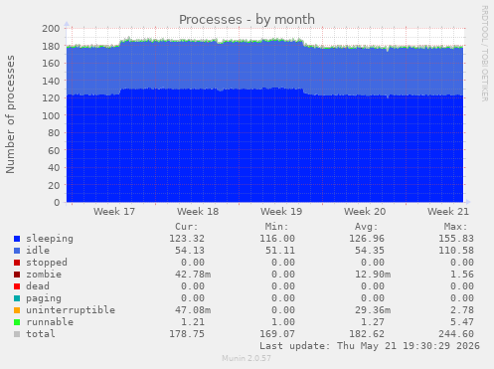The height and width of the screenshot is (369, 494).
Task: Click zombie current value 42.78m
Action: coord(193,275)
